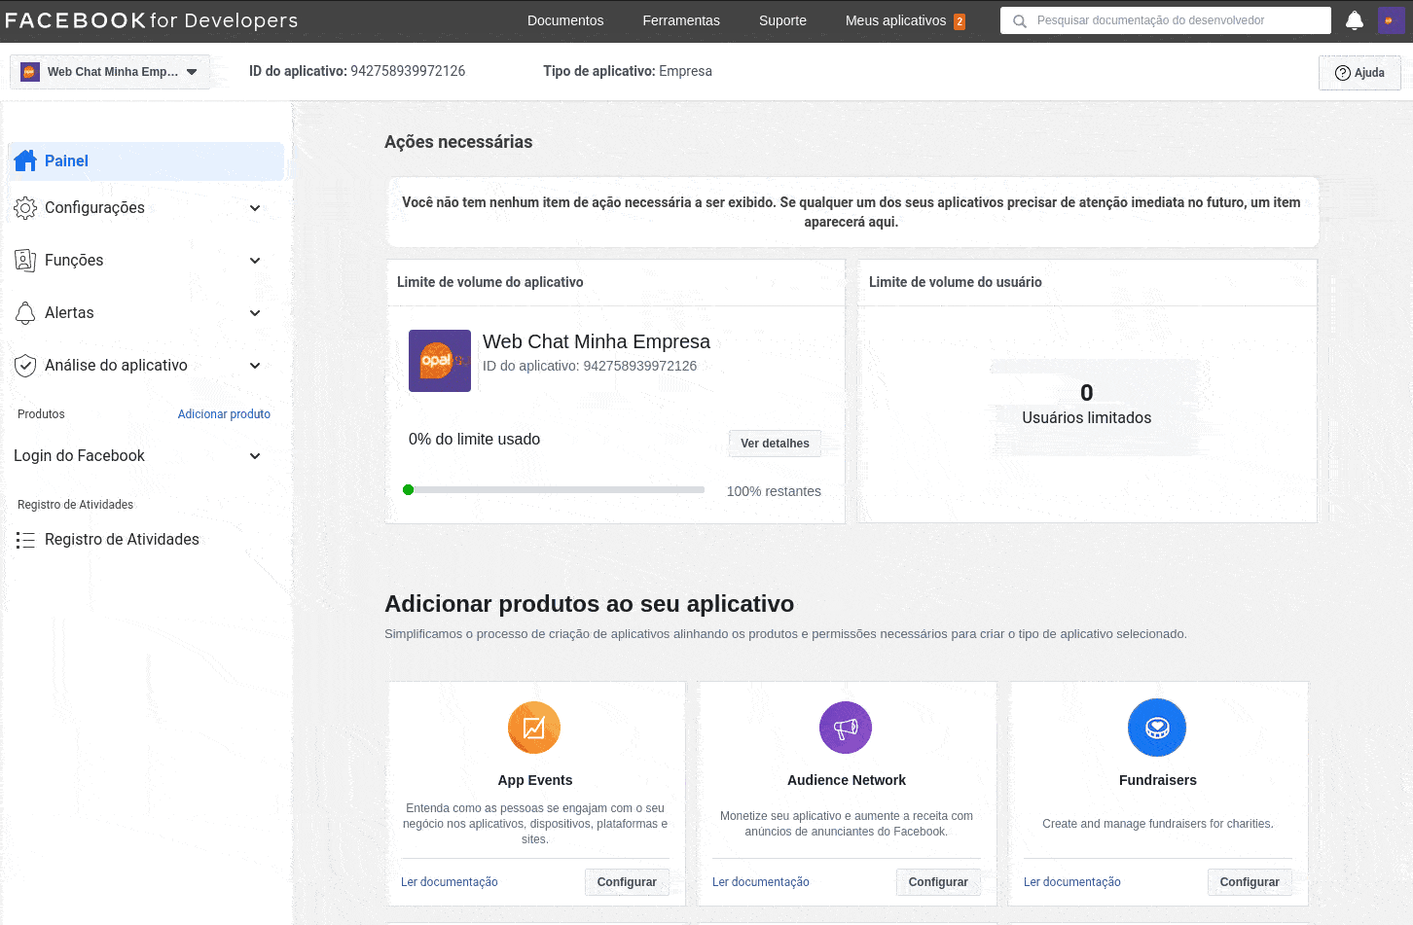Click the Web Chat Minha Empresa app title
1413x925 pixels.
[597, 341]
